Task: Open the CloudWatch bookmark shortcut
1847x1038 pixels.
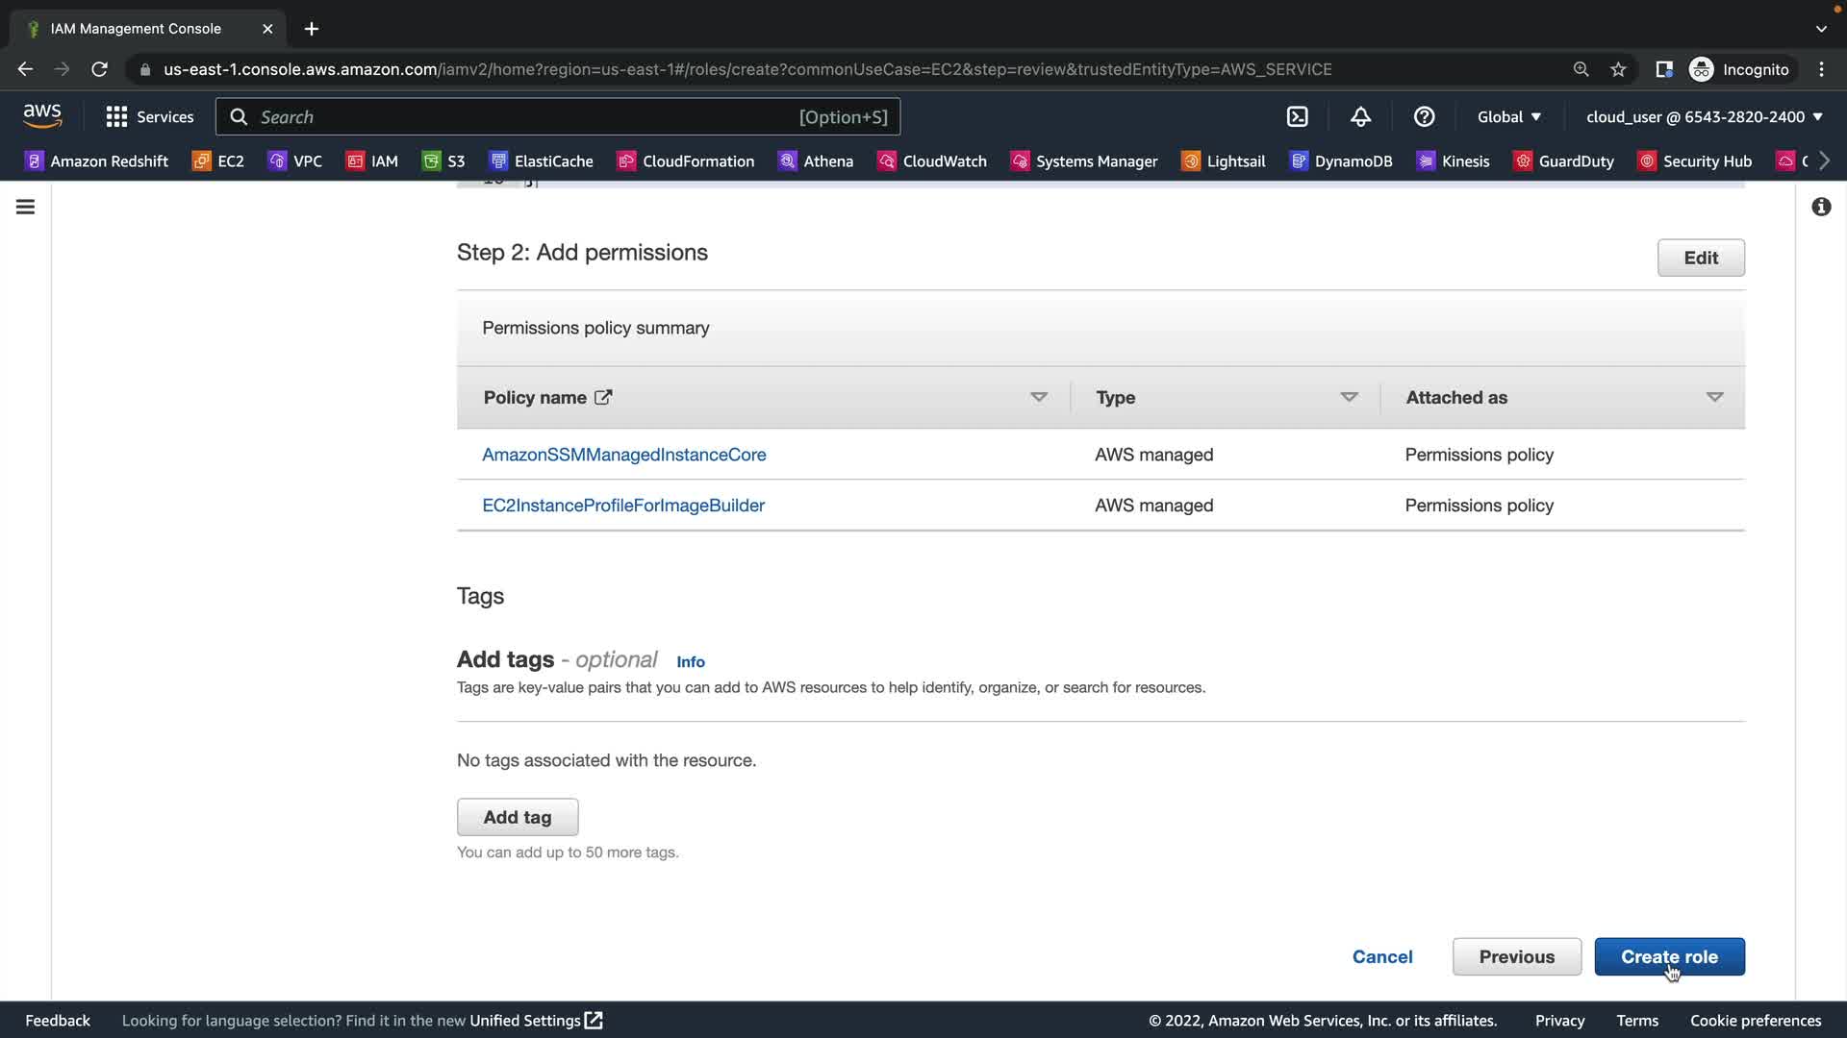Action: [931, 161]
